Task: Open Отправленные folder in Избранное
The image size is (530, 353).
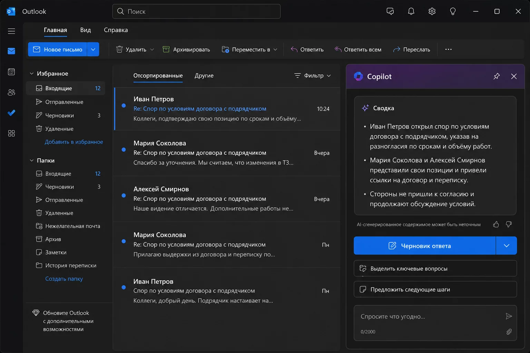Action: (x=66, y=102)
